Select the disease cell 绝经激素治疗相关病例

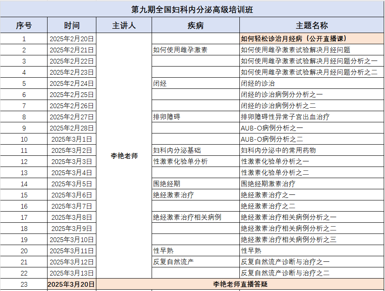click(196, 217)
